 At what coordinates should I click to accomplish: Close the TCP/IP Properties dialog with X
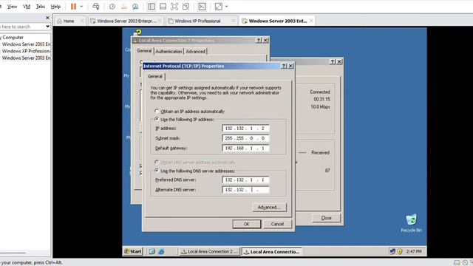pyautogui.click(x=290, y=66)
